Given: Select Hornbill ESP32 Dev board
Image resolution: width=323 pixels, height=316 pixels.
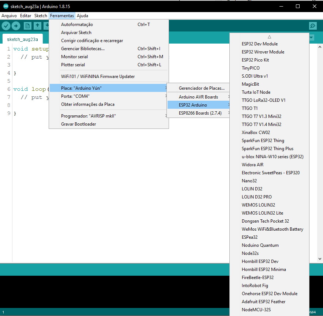Looking at the screenshot, I should point(270,261).
